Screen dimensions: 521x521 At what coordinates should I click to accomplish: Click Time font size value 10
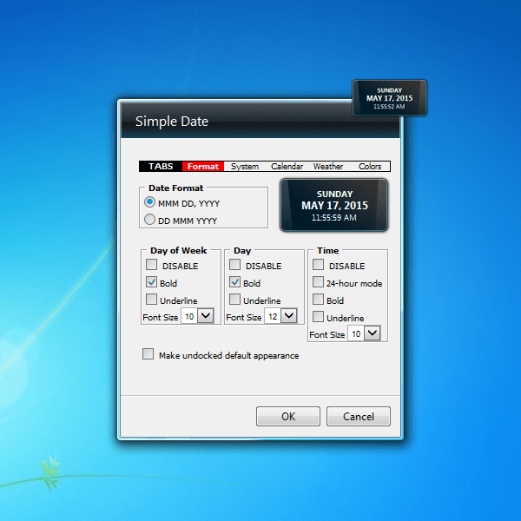(x=356, y=333)
